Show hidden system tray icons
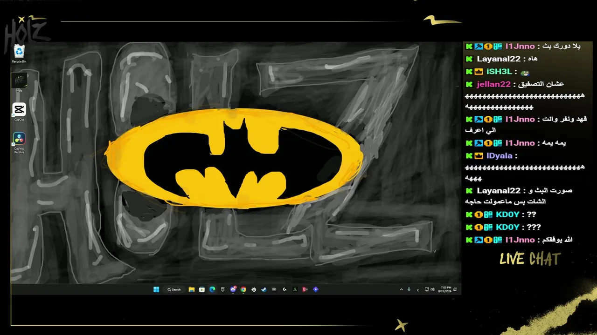The width and height of the screenshot is (597, 335). [401, 289]
